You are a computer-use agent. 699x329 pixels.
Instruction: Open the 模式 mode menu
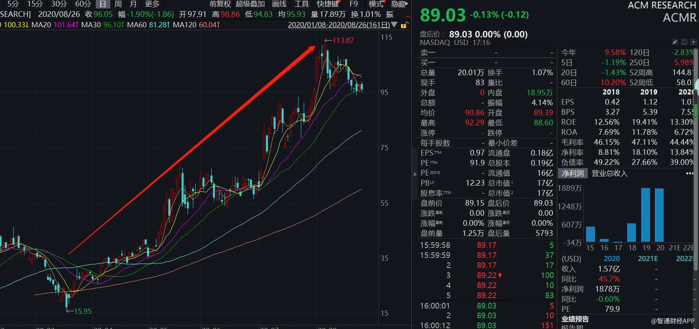[x=376, y=4]
